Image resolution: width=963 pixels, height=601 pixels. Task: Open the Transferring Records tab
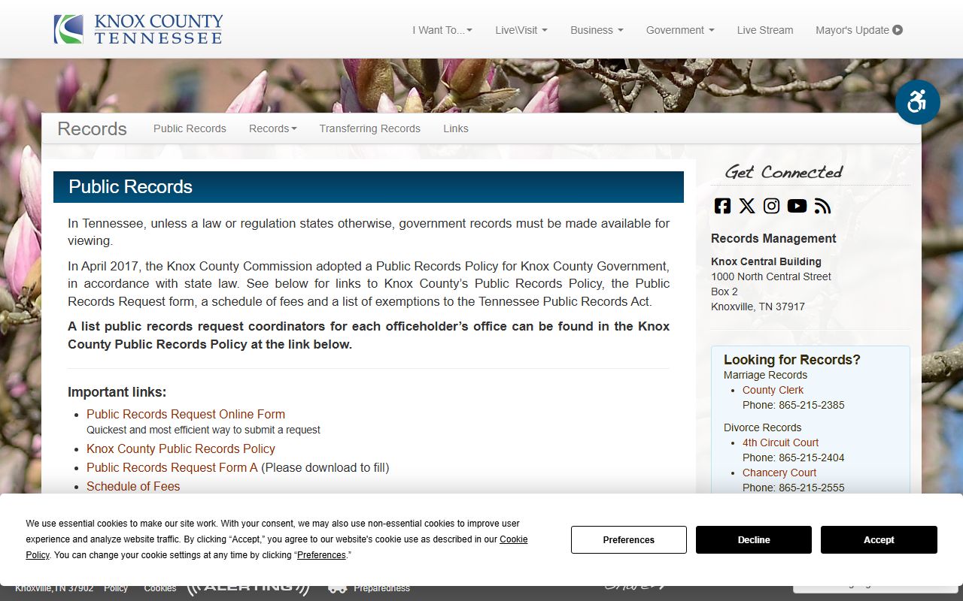click(369, 128)
